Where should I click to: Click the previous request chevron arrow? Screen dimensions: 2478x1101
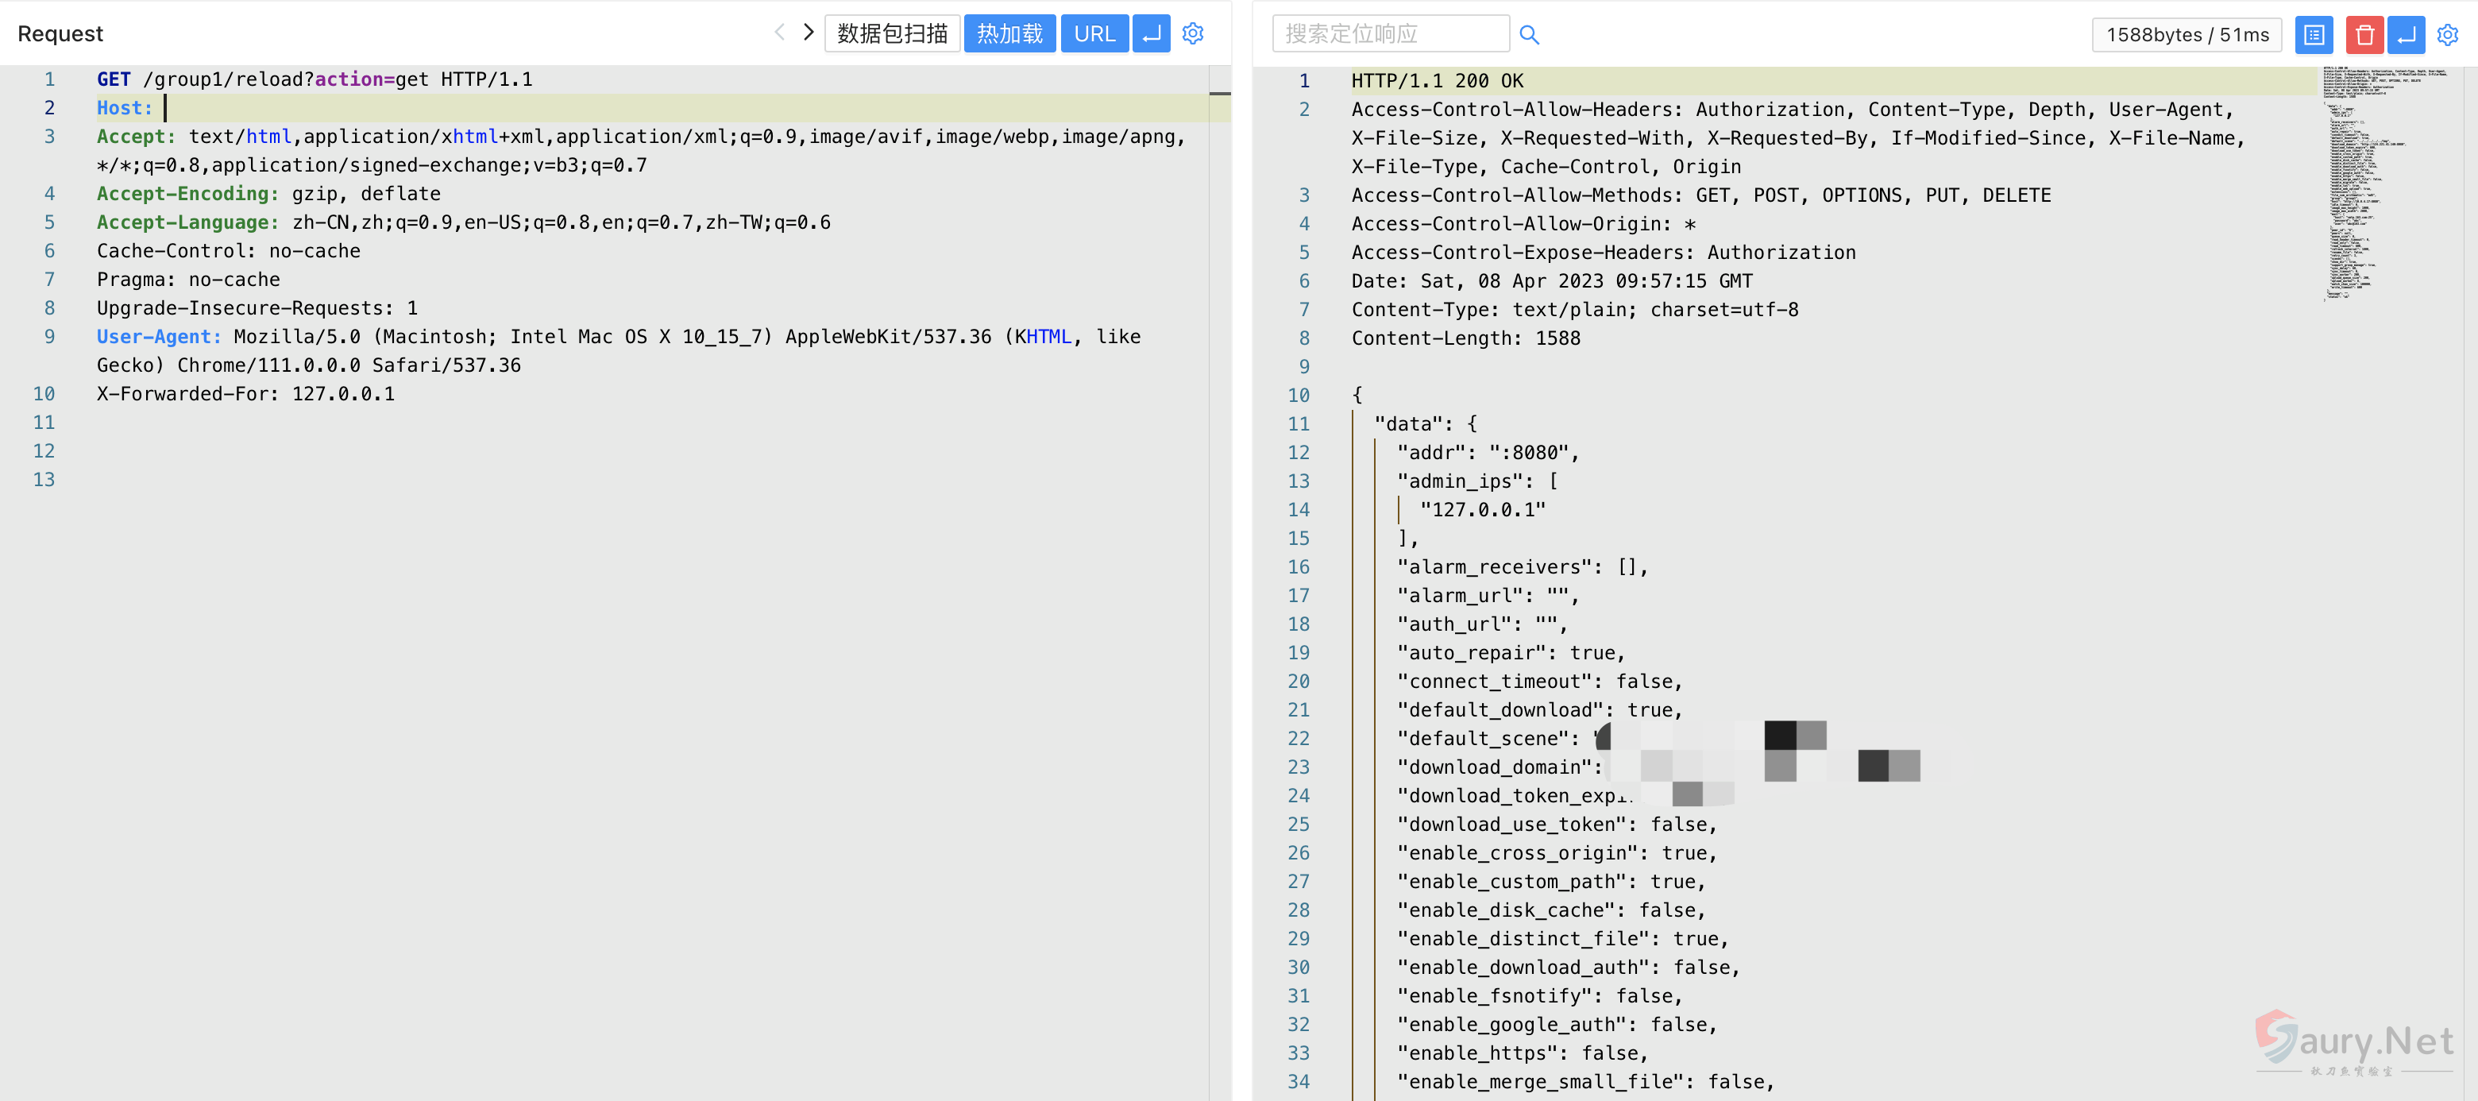(779, 33)
